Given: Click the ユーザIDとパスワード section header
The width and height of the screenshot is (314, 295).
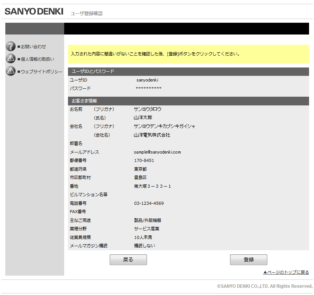Looking at the screenshot, I should click(x=188, y=72).
